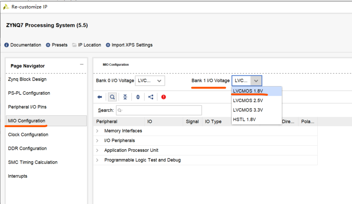Switch to DDR Configuration page

[x=27, y=149]
